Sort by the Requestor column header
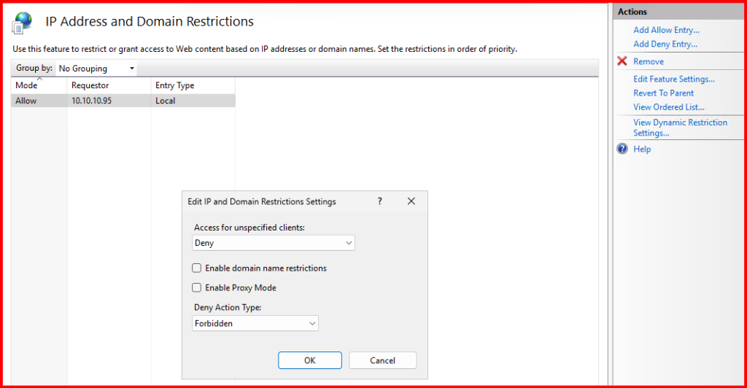This screenshot has height=388, width=747. tap(90, 86)
